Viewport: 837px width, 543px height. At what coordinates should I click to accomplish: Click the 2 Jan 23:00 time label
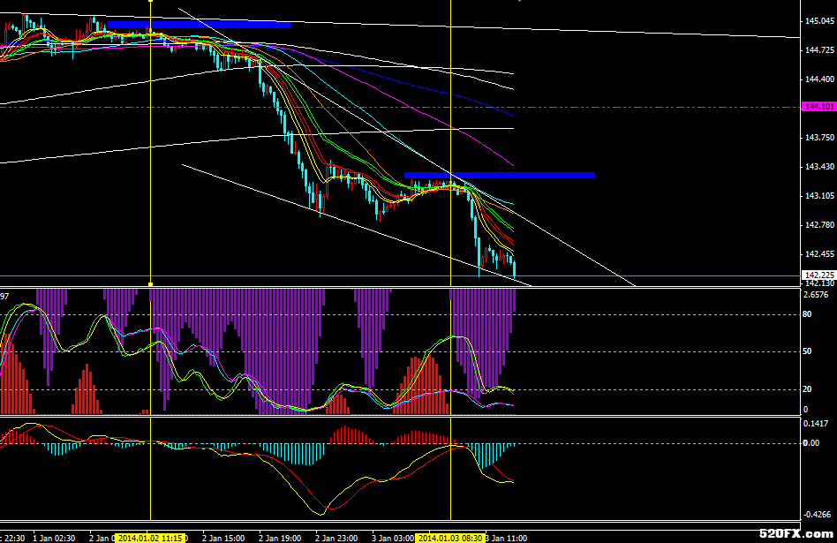click(x=336, y=539)
